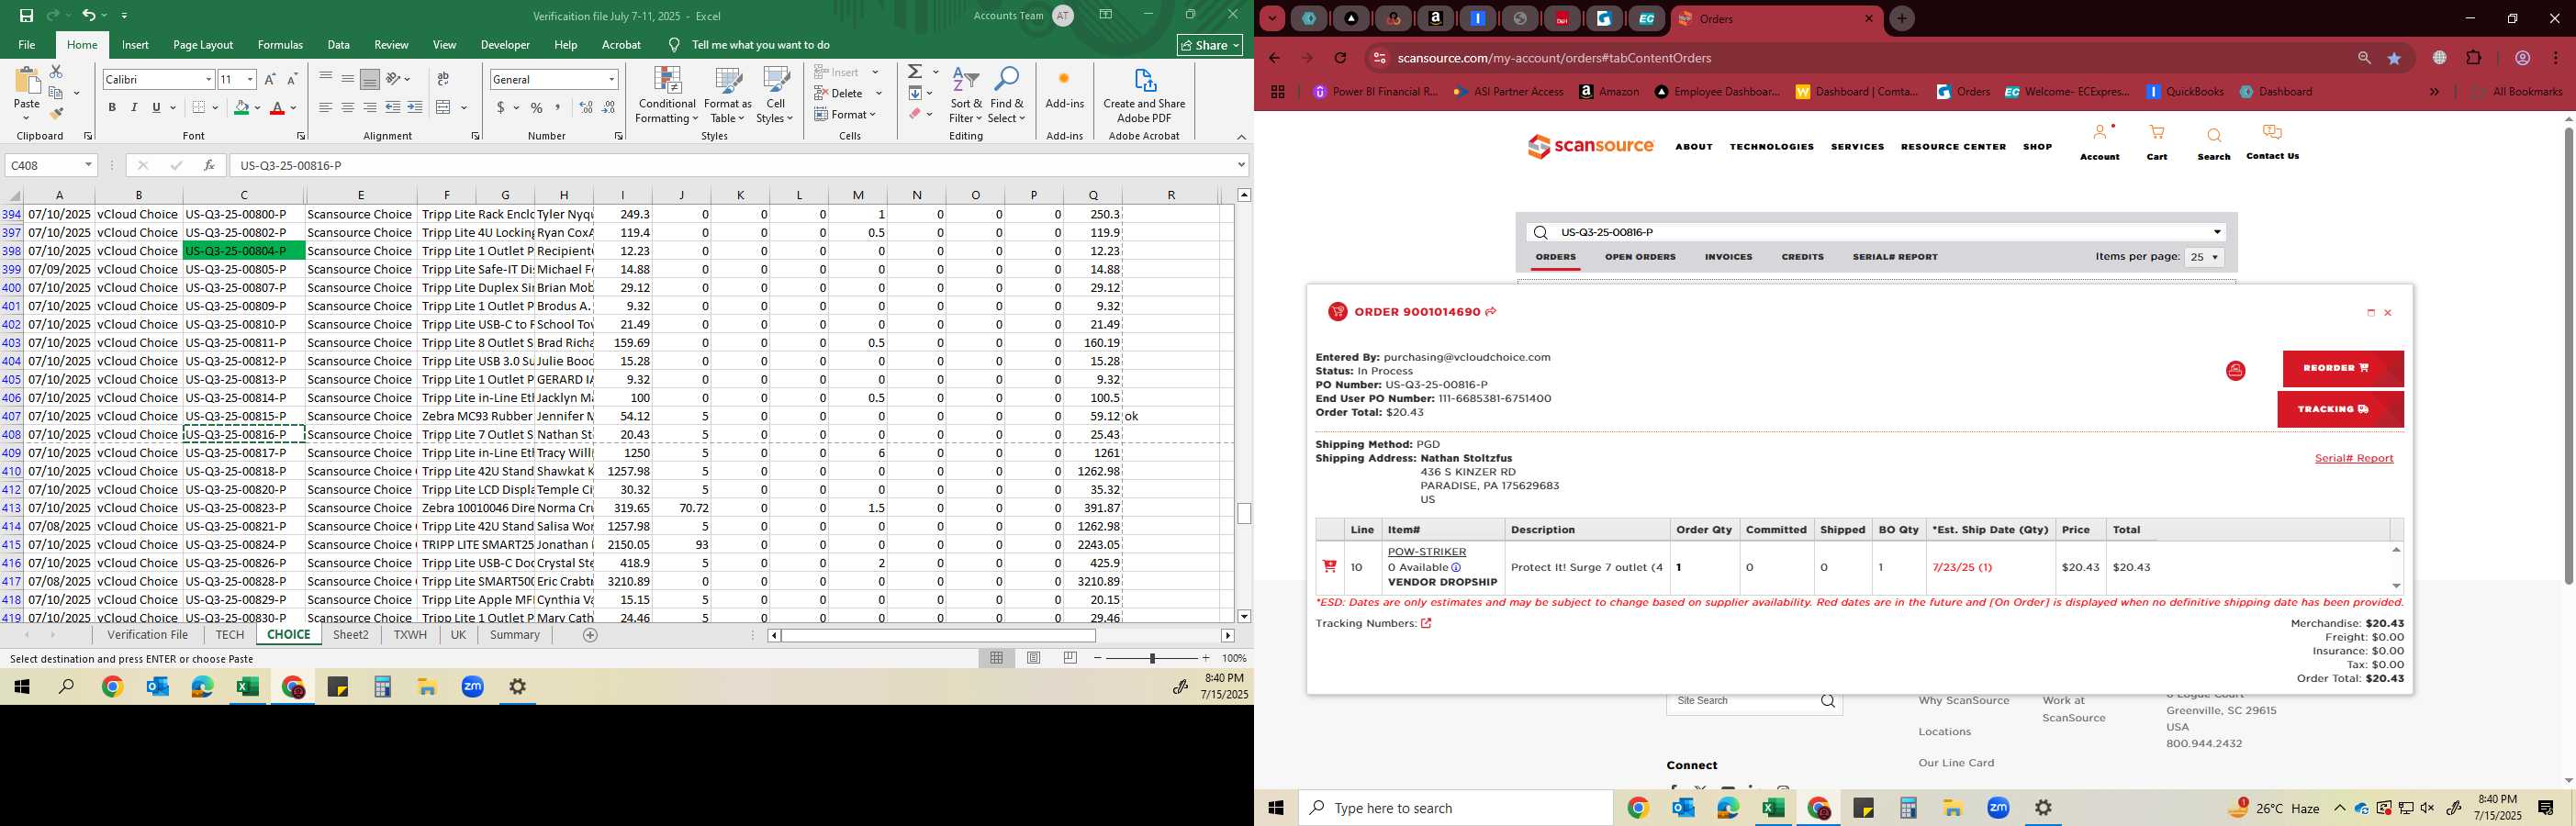Click the order search field with US-Q3-25-00816-P

click(x=1877, y=232)
